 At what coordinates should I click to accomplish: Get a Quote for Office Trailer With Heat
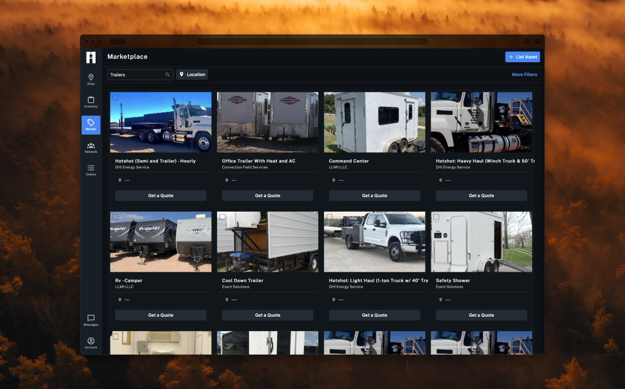(267, 196)
